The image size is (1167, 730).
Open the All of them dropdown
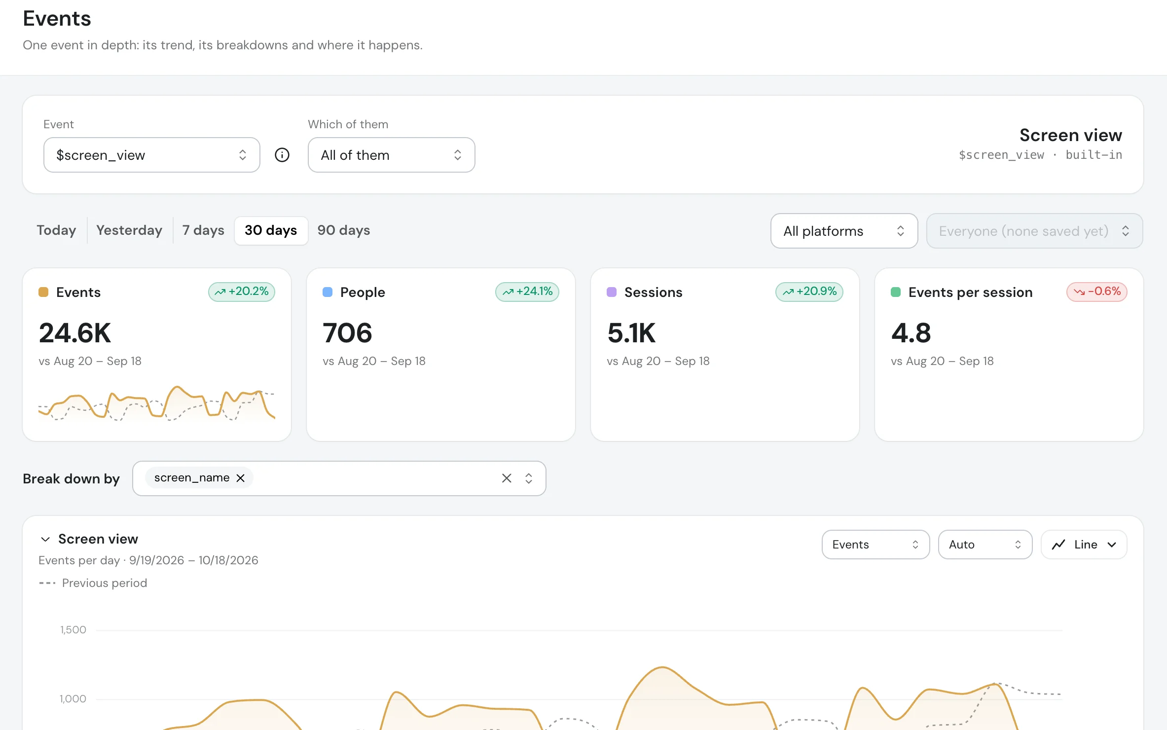click(392, 155)
